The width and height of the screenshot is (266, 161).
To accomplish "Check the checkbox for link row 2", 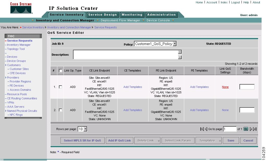I will tap(60, 110).
